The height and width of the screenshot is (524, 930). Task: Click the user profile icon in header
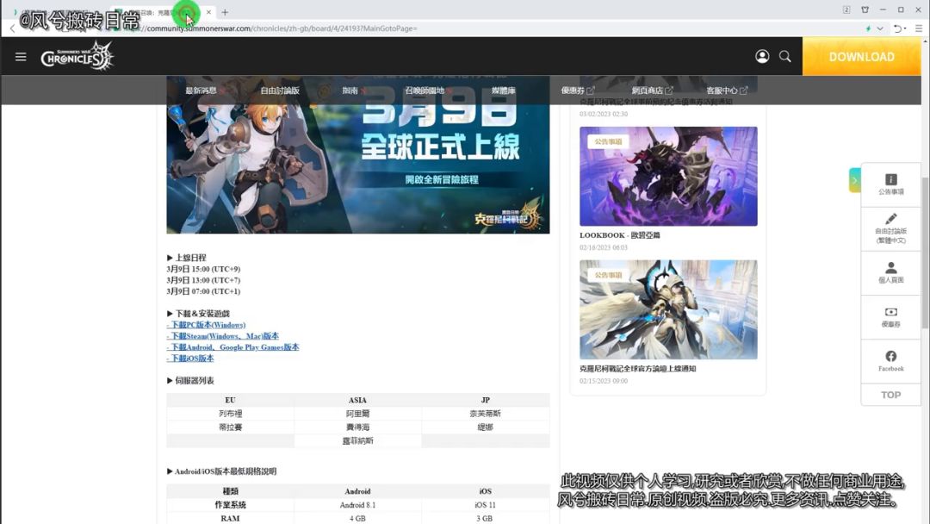click(x=762, y=56)
